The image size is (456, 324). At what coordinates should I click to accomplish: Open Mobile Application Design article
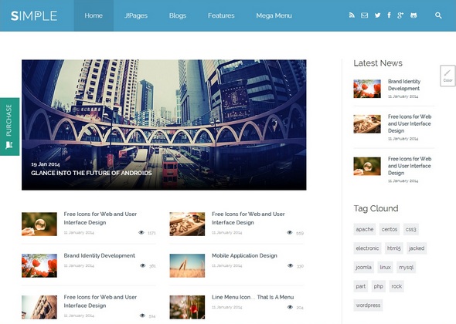click(244, 255)
